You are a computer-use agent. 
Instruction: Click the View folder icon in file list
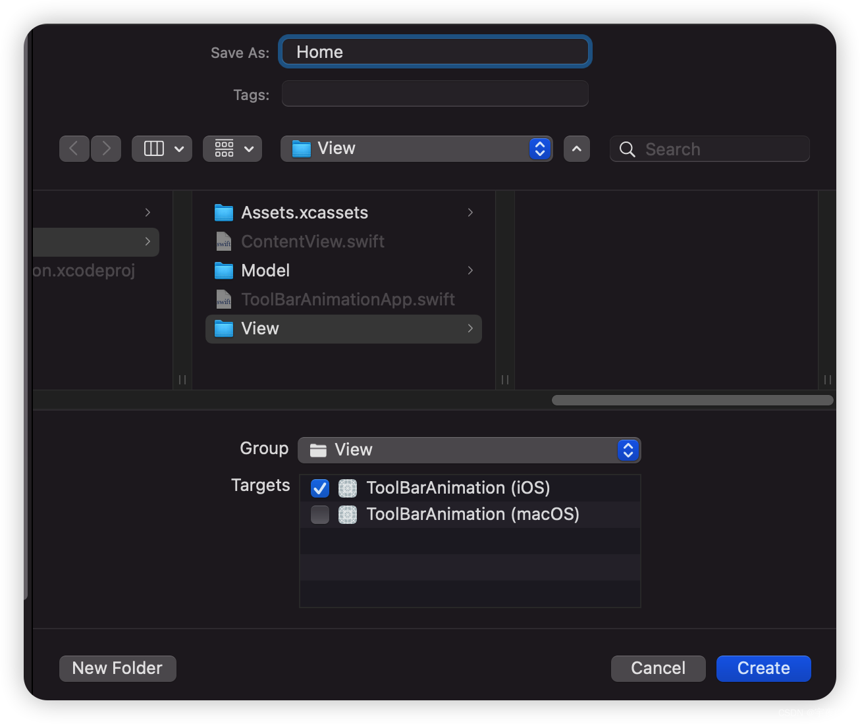224,328
